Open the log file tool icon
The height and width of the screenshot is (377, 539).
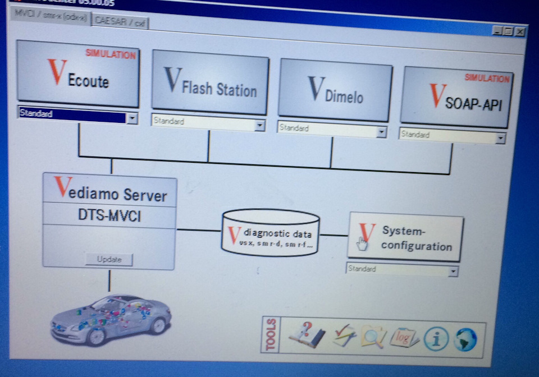(404, 338)
